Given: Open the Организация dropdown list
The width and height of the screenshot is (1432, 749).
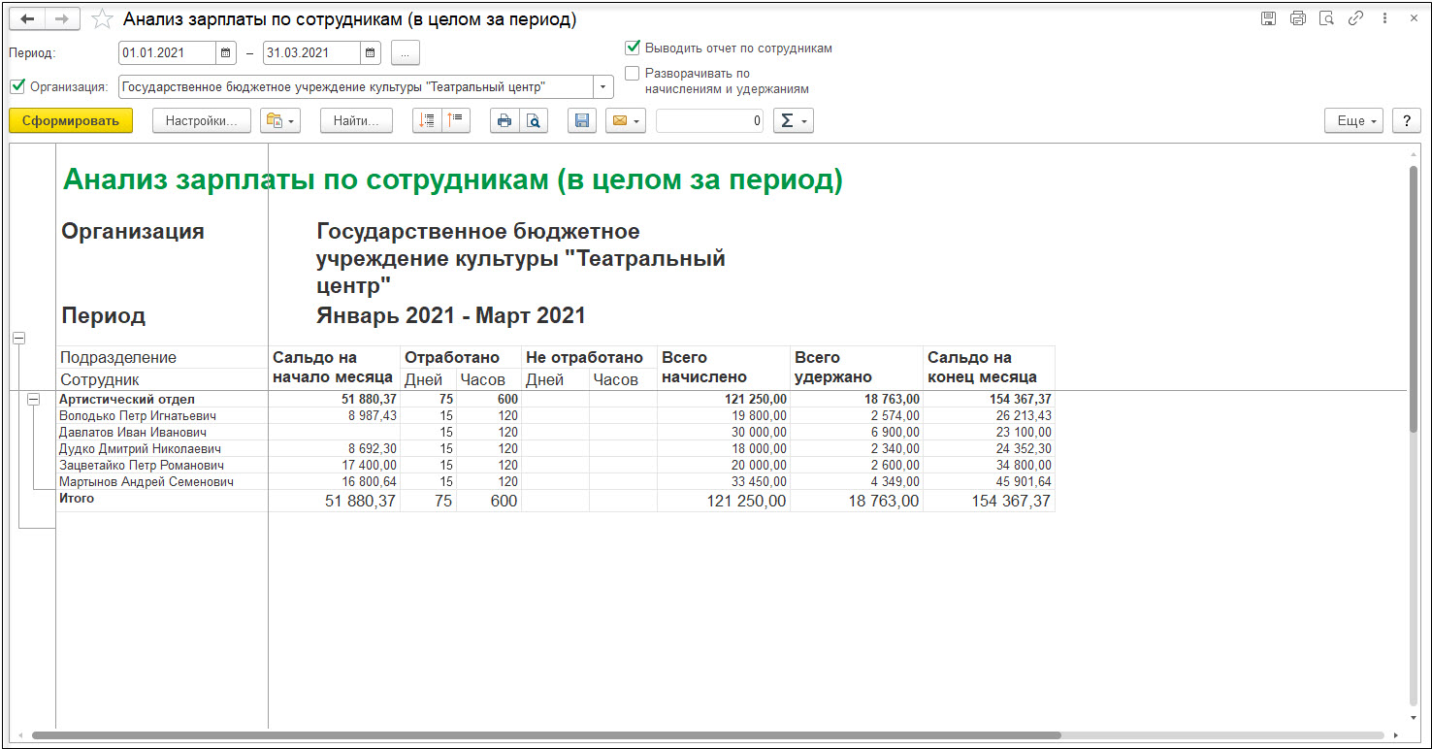Looking at the screenshot, I should [603, 86].
